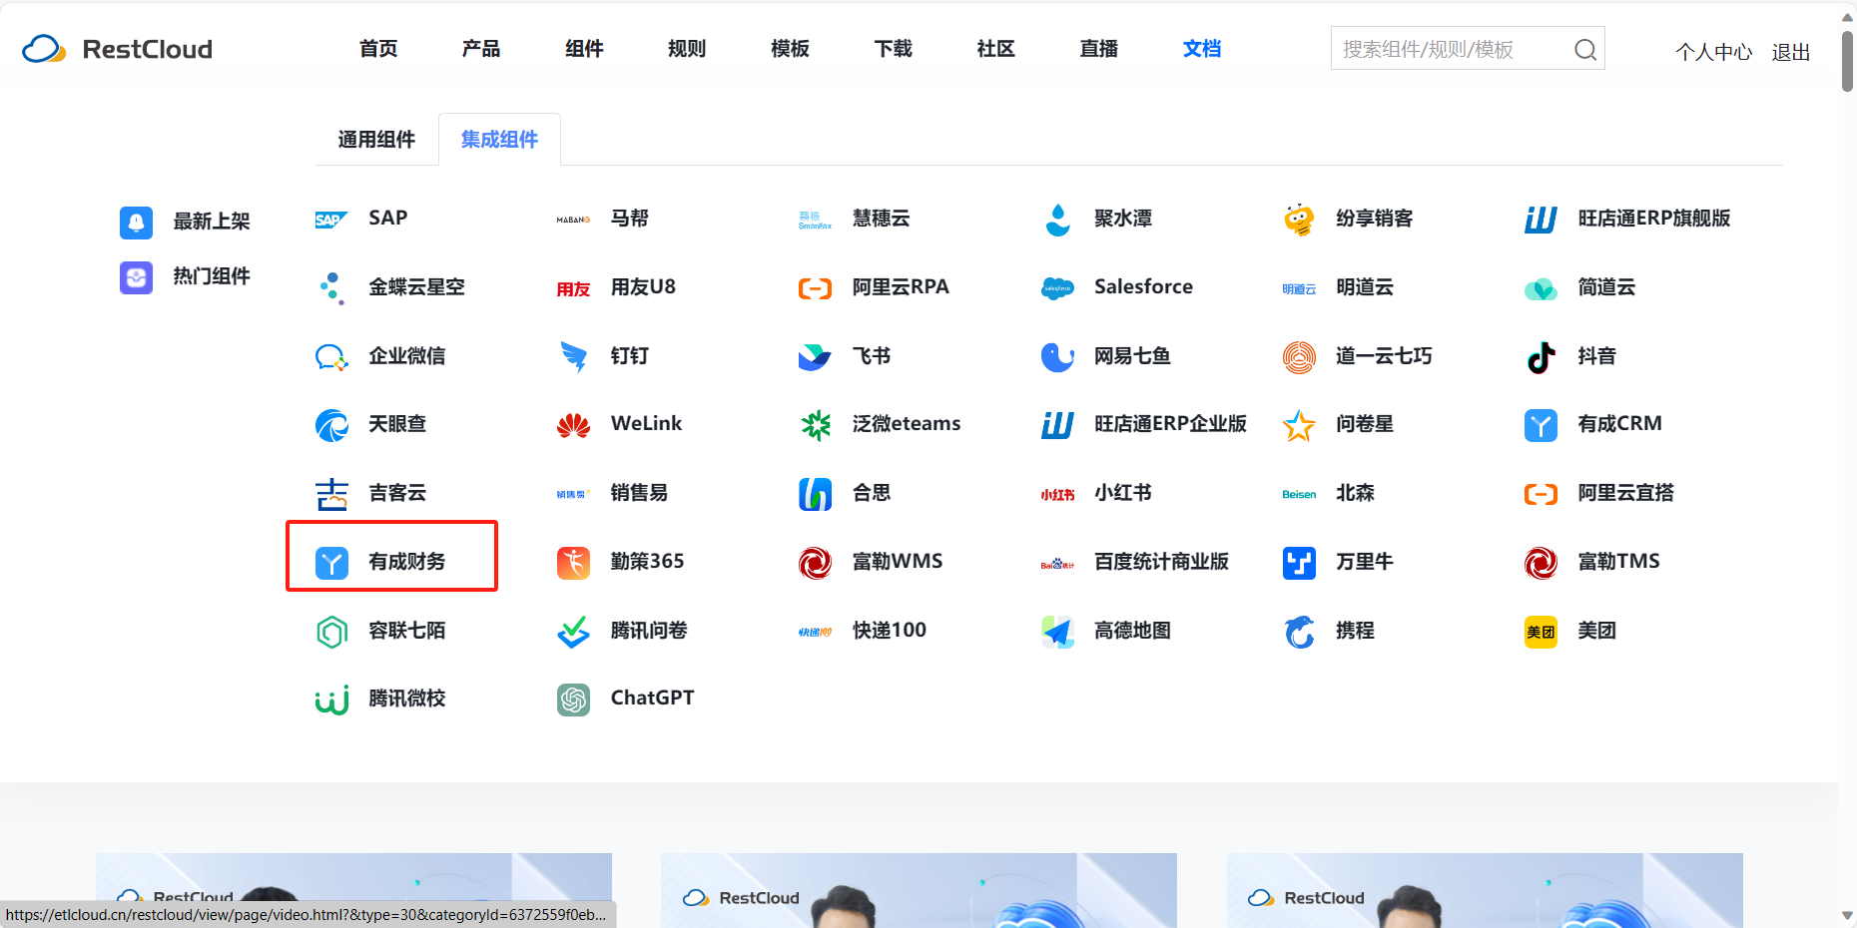1857x928 pixels.
Task: Switch to the 集成组件 tab
Action: [499, 140]
